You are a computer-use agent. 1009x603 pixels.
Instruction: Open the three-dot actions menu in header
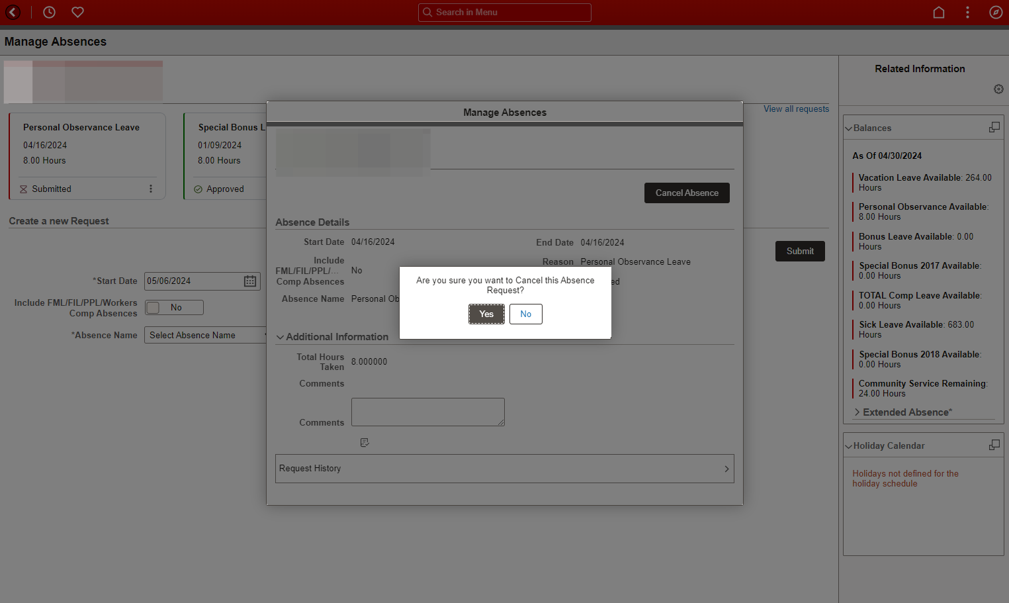click(x=967, y=12)
